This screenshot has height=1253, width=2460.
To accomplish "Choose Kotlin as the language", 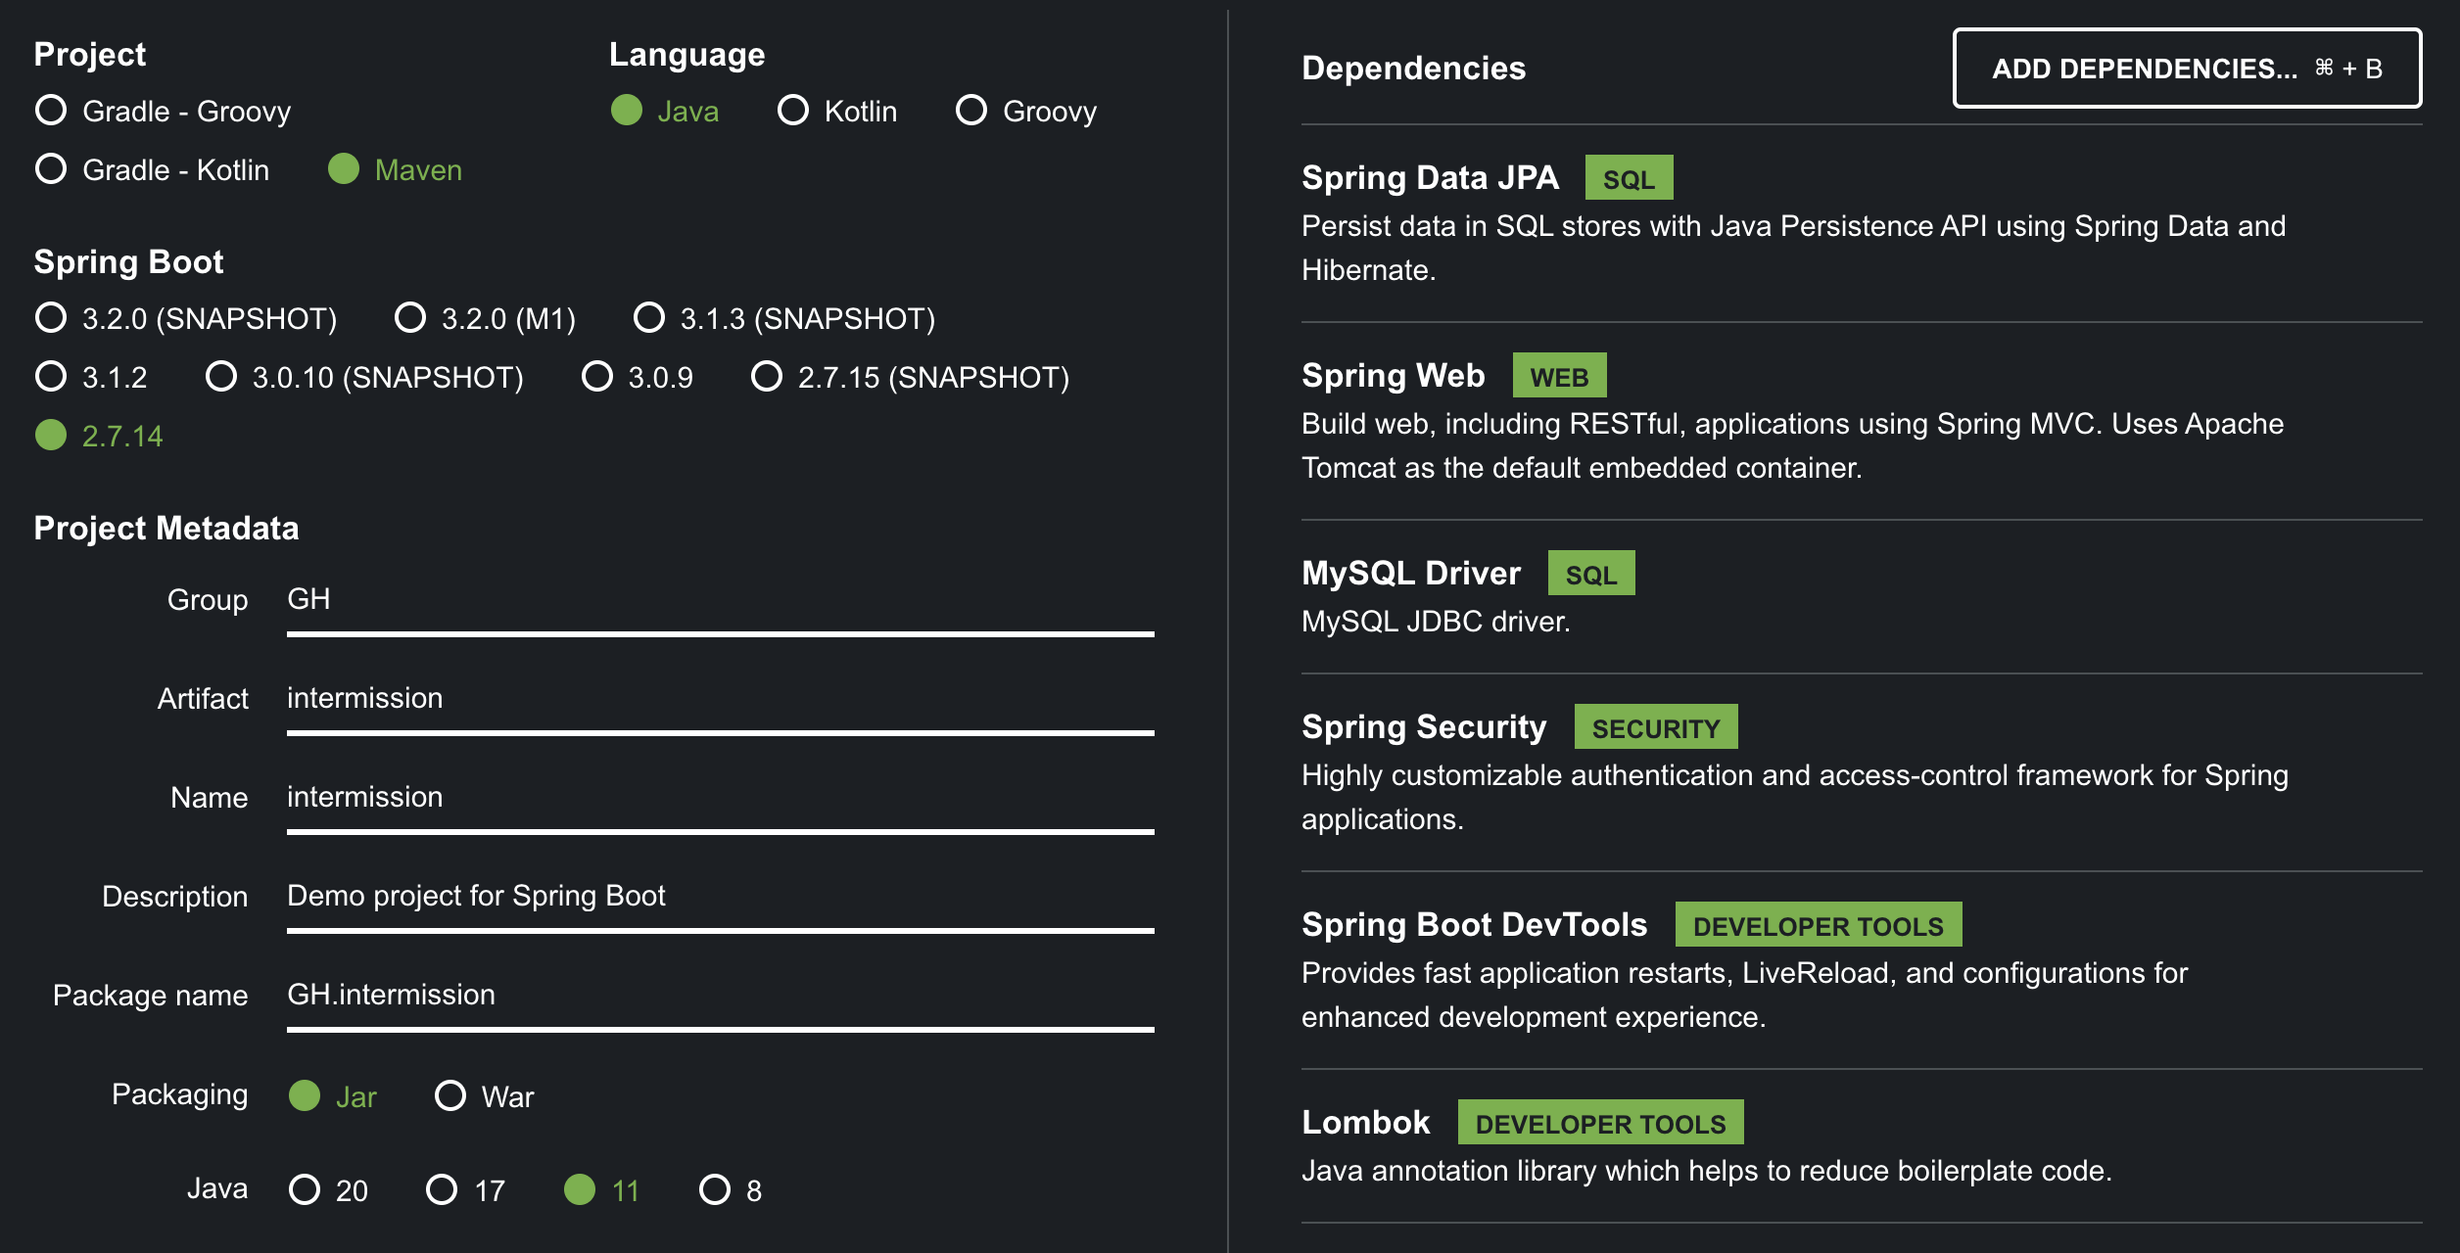I will (x=793, y=111).
